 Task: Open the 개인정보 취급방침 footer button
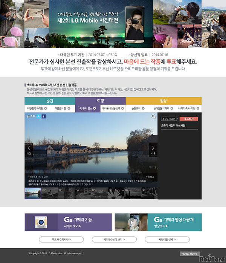(x=189, y=254)
